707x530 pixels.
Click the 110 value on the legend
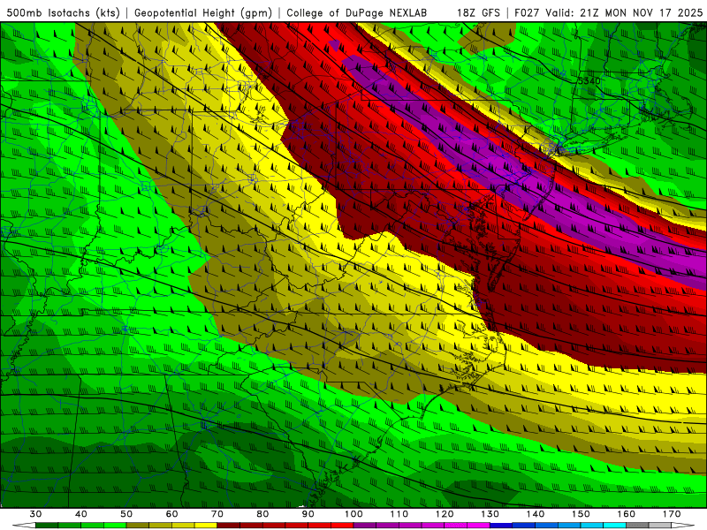click(x=399, y=514)
